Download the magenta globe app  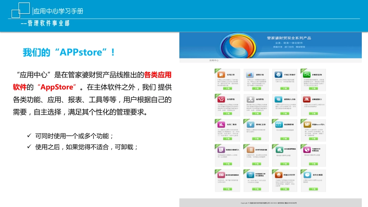[x=313, y=164]
